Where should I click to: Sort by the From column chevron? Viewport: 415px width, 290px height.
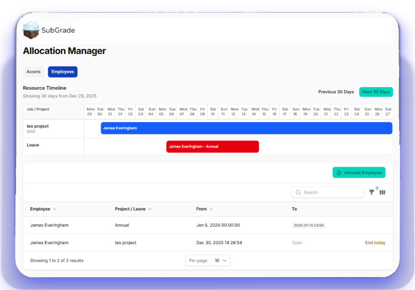tap(211, 209)
